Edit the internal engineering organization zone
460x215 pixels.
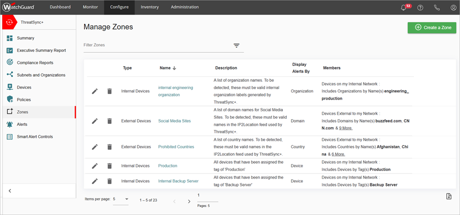(95, 91)
